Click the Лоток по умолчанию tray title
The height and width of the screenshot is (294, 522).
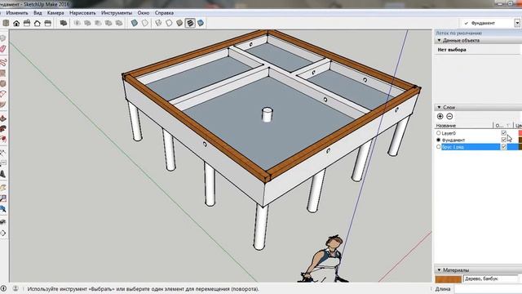pyautogui.click(x=458, y=33)
